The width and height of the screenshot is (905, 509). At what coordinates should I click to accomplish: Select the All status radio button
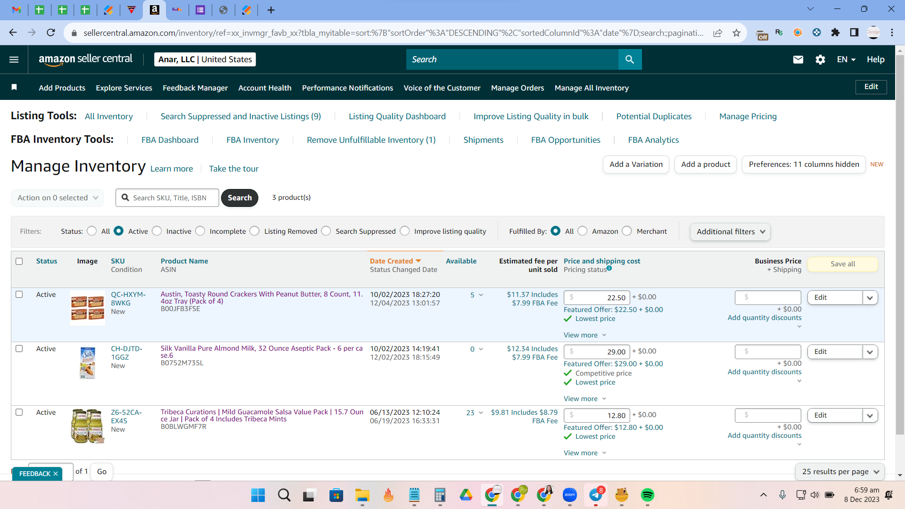[92, 231]
